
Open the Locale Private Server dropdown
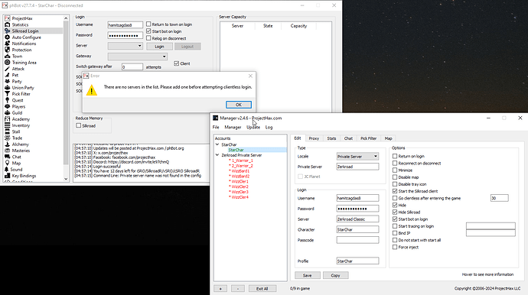coord(357,157)
